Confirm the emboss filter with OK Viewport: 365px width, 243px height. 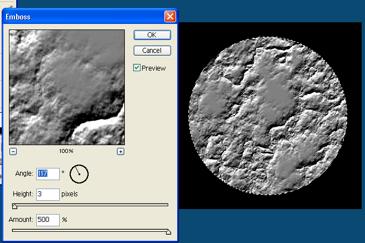click(x=152, y=35)
